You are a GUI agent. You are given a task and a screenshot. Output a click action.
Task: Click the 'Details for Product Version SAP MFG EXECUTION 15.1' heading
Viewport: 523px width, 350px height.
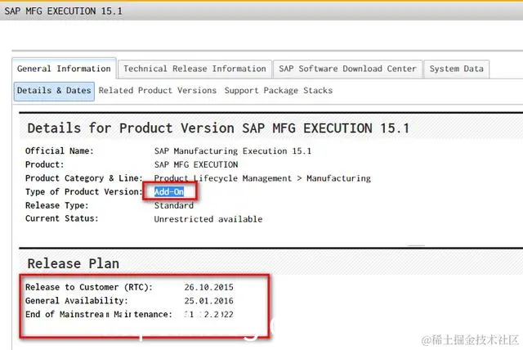click(x=218, y=128)
